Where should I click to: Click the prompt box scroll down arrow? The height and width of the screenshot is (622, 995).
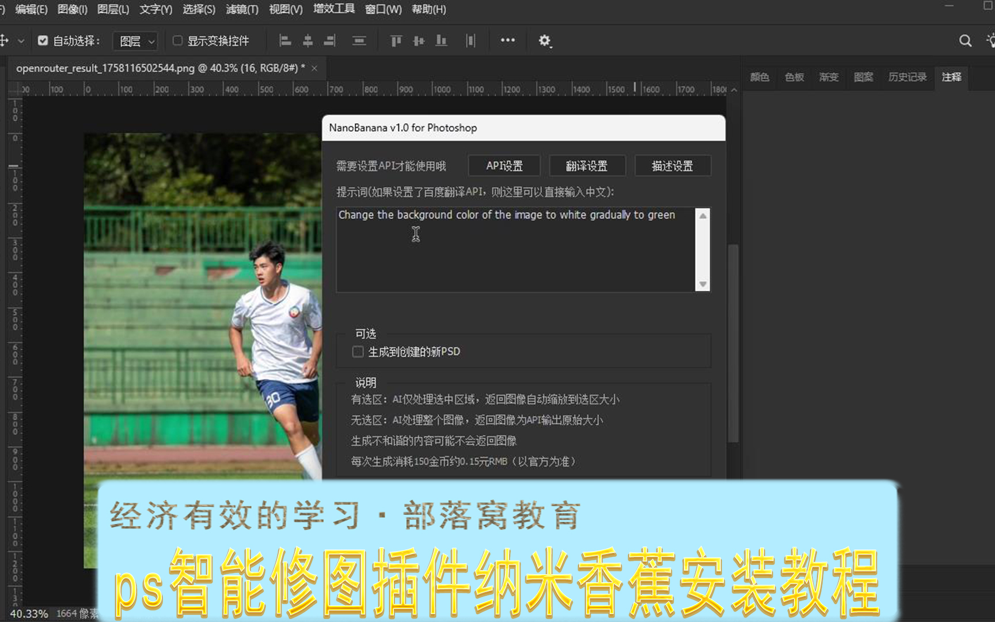pos(702,284)
